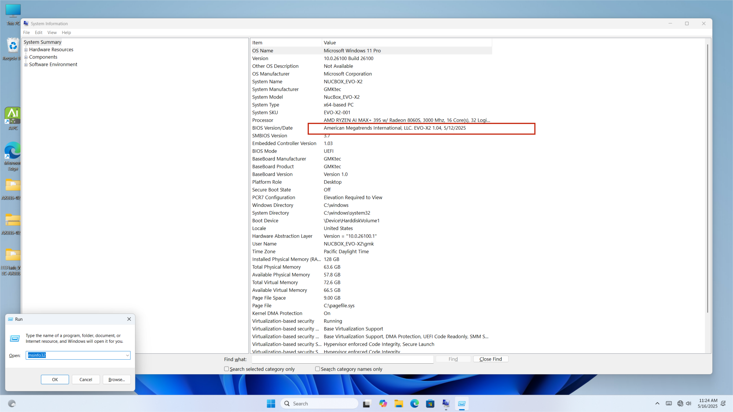Select Components tree item
Viewport: 733px width, 412px height.
[43, 57]
